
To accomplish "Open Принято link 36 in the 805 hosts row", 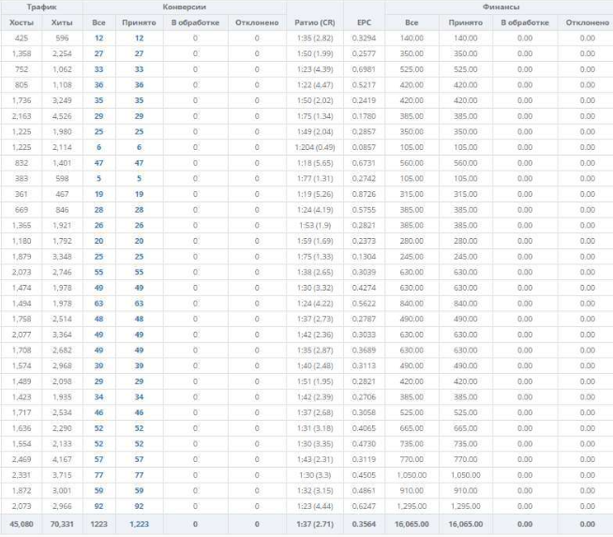I will tap(139, 85).
